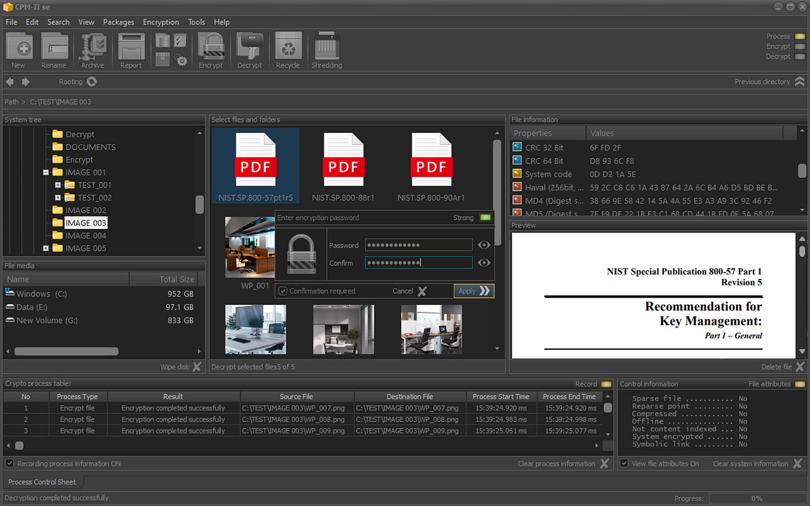The height and width of the screenshot is (506, 810).
Task: Switch to the Process Control Sheet tab
Action: (x=42, y=482)
